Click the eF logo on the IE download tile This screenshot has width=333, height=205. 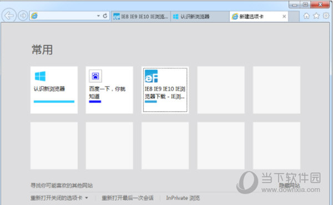click(151, 76)
